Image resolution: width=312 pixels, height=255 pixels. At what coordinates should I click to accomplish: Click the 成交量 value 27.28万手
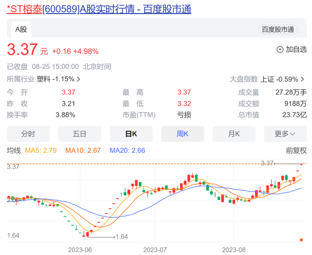(x=291, y=92)
